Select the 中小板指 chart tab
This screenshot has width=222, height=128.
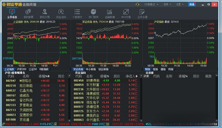click(x=91, y=69)
